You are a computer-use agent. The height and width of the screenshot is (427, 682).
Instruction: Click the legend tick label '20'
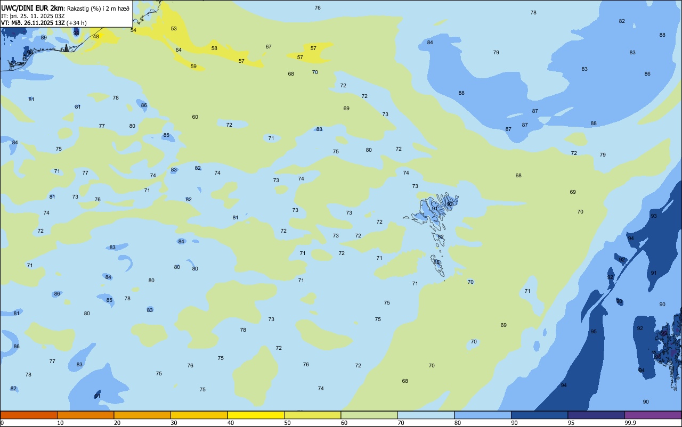(117, 423)
